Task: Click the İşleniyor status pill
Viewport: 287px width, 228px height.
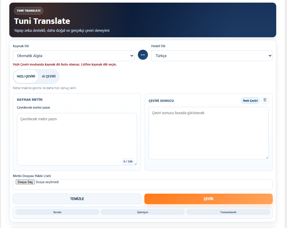Action: tap(143, 212)
